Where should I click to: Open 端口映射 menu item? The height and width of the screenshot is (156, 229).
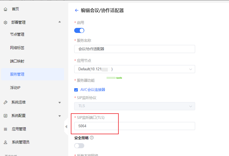tap(17, 61)
